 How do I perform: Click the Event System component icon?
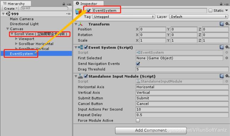(80, 47)
